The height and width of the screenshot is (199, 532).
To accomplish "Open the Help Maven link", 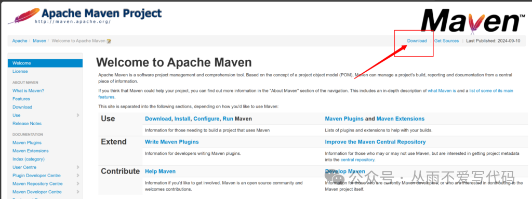I will [x=160, y=171].
